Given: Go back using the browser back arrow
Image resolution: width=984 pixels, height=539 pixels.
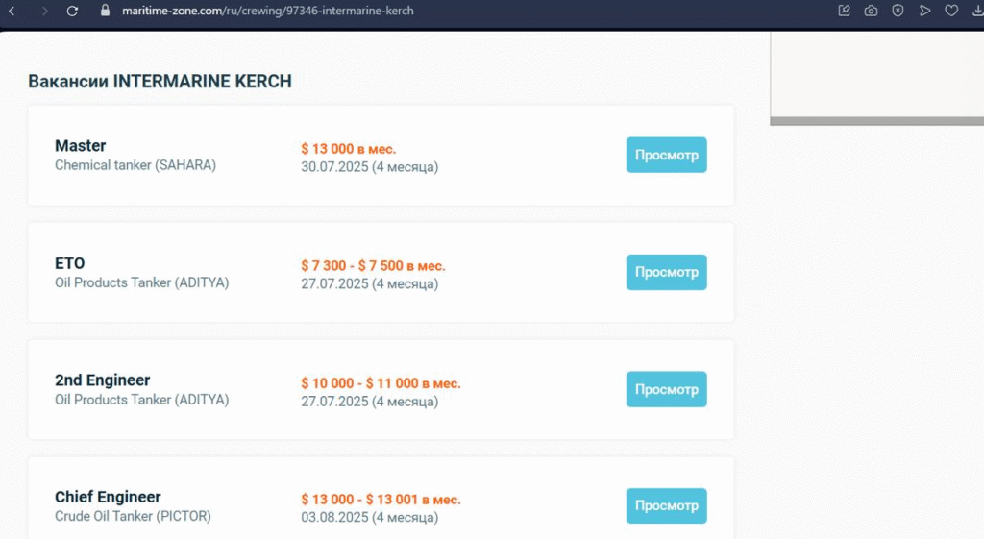Looking at the screenshot, I should point(12,11).
